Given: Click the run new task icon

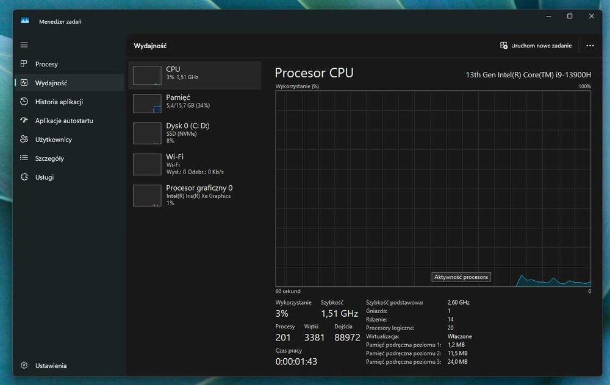Looking at the screenshot, I should tap(504, 46).
